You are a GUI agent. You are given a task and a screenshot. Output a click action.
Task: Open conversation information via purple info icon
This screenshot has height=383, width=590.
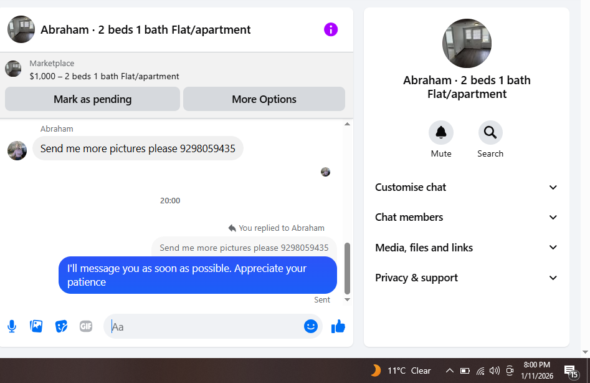coord(331,29)
